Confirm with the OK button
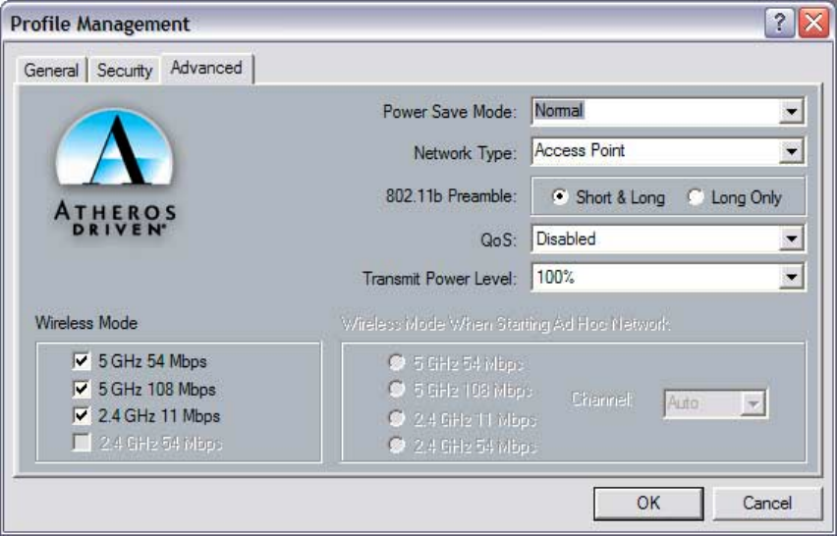This screenshot has height=536, width=837. pos(648,503)
